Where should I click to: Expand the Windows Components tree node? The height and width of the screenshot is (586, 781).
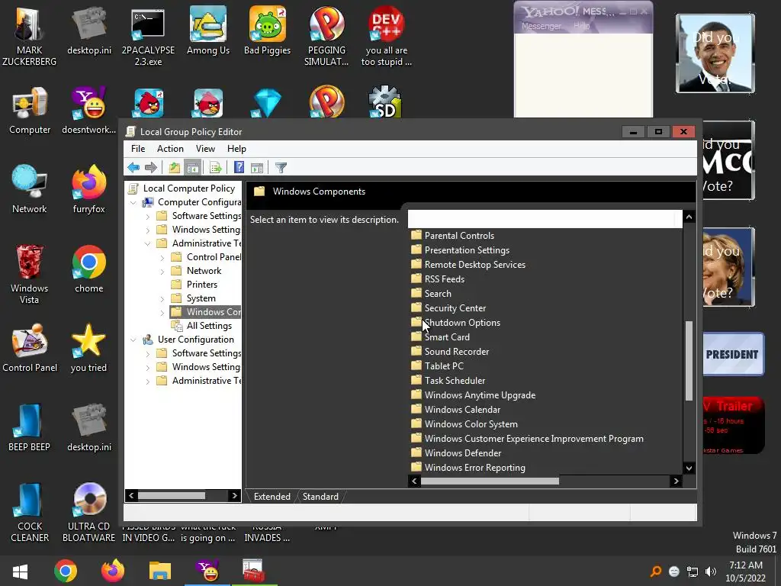click(x=162, y=312)
